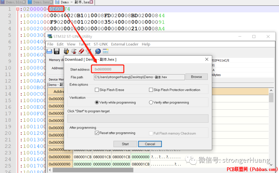Uncheck Reset after programming checkbox
The width and height of the screenshot is (279, 173).
click(97, 133)
